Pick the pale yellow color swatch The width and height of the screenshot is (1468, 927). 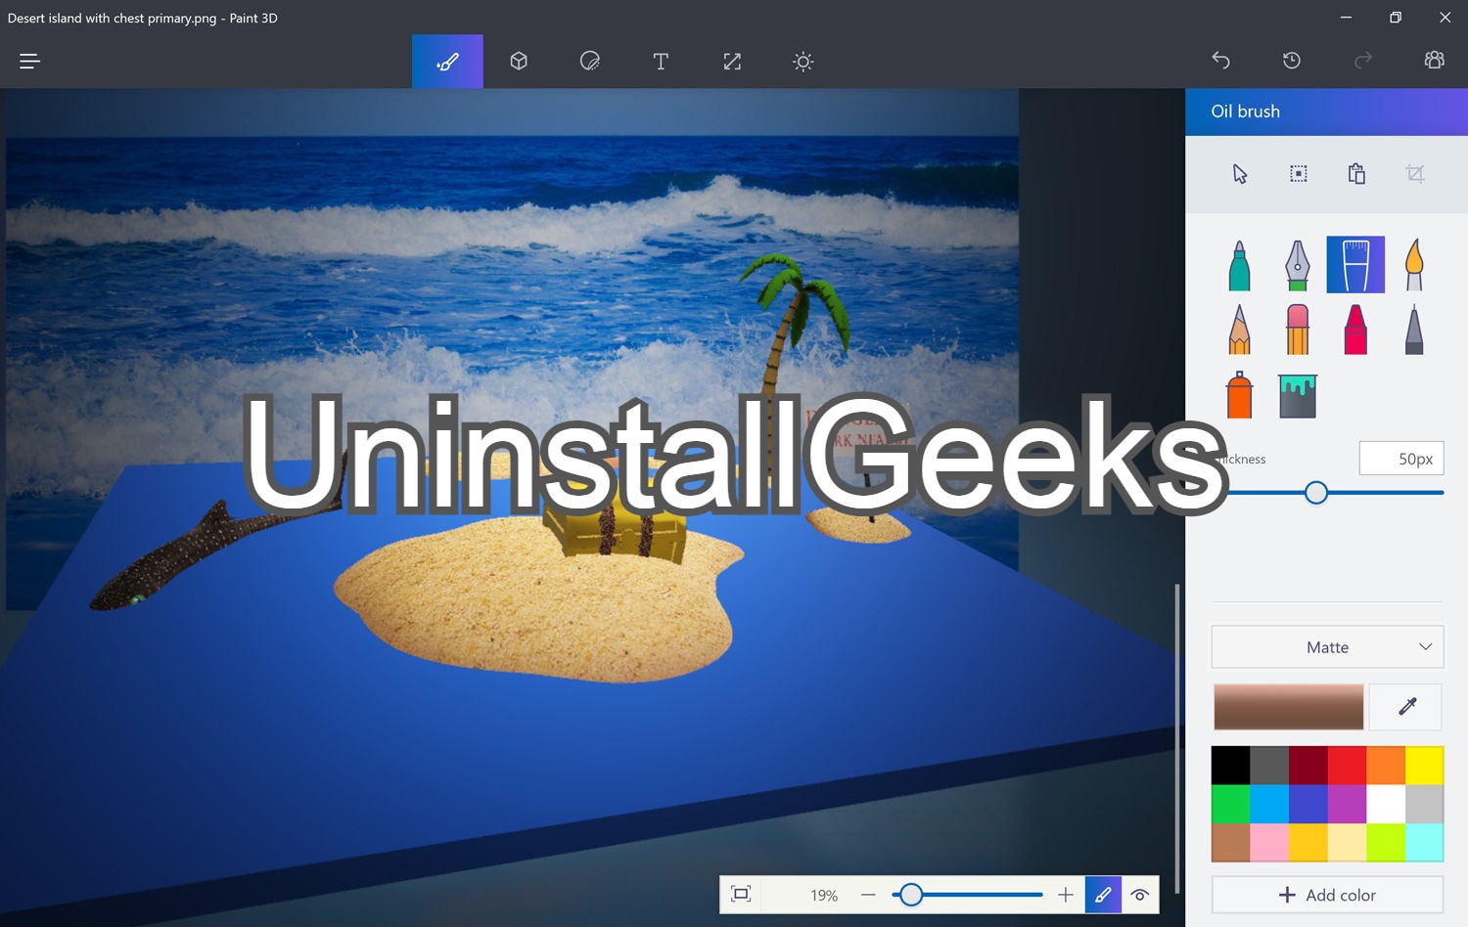(x=1347, y=843)
